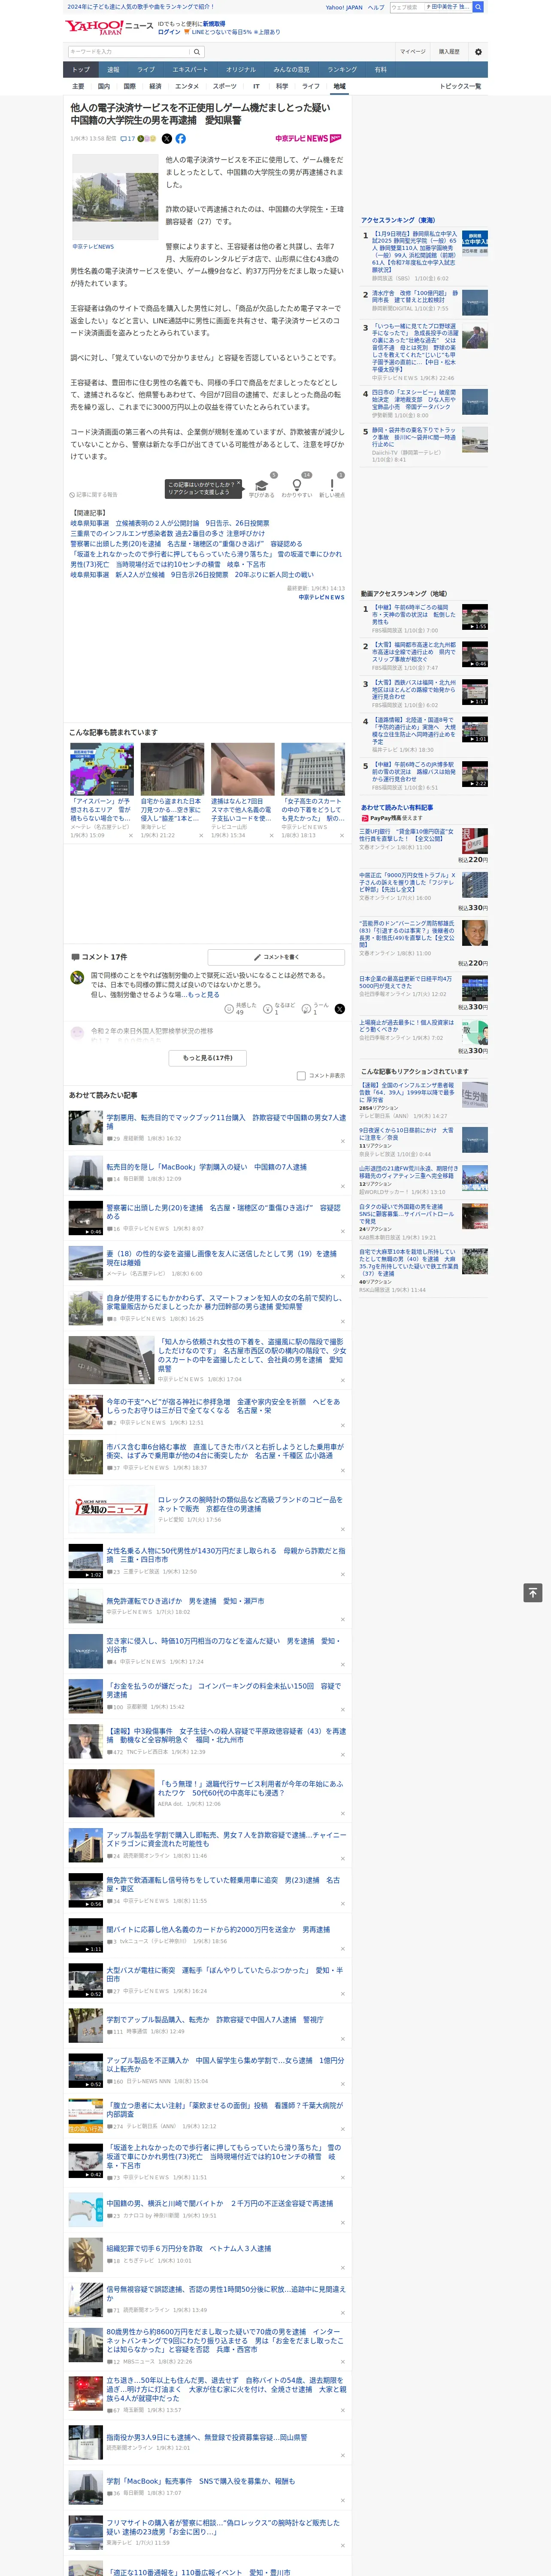
Task: Open 購入履歴 button
Action: coord(449,52)
